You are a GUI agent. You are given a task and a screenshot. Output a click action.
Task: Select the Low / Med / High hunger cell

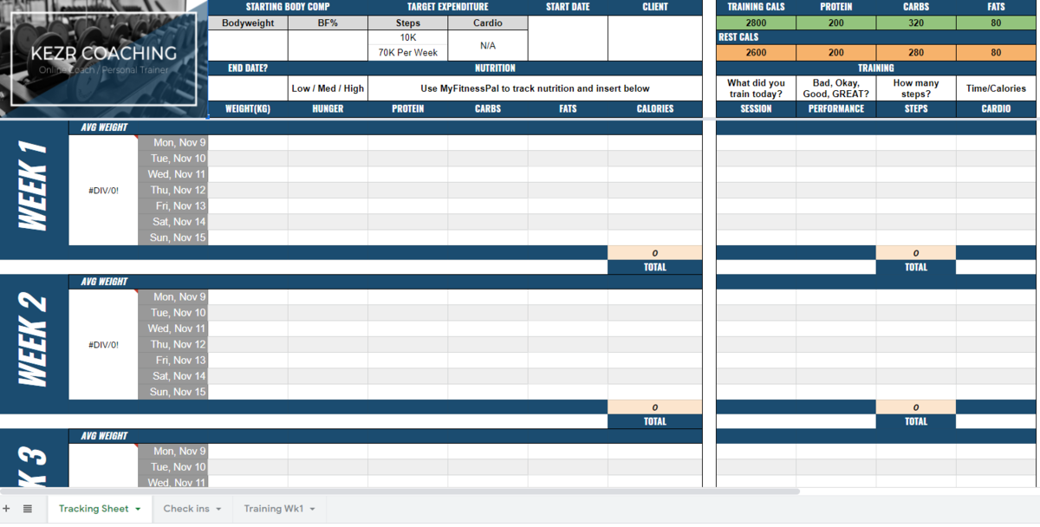[328, 88]
